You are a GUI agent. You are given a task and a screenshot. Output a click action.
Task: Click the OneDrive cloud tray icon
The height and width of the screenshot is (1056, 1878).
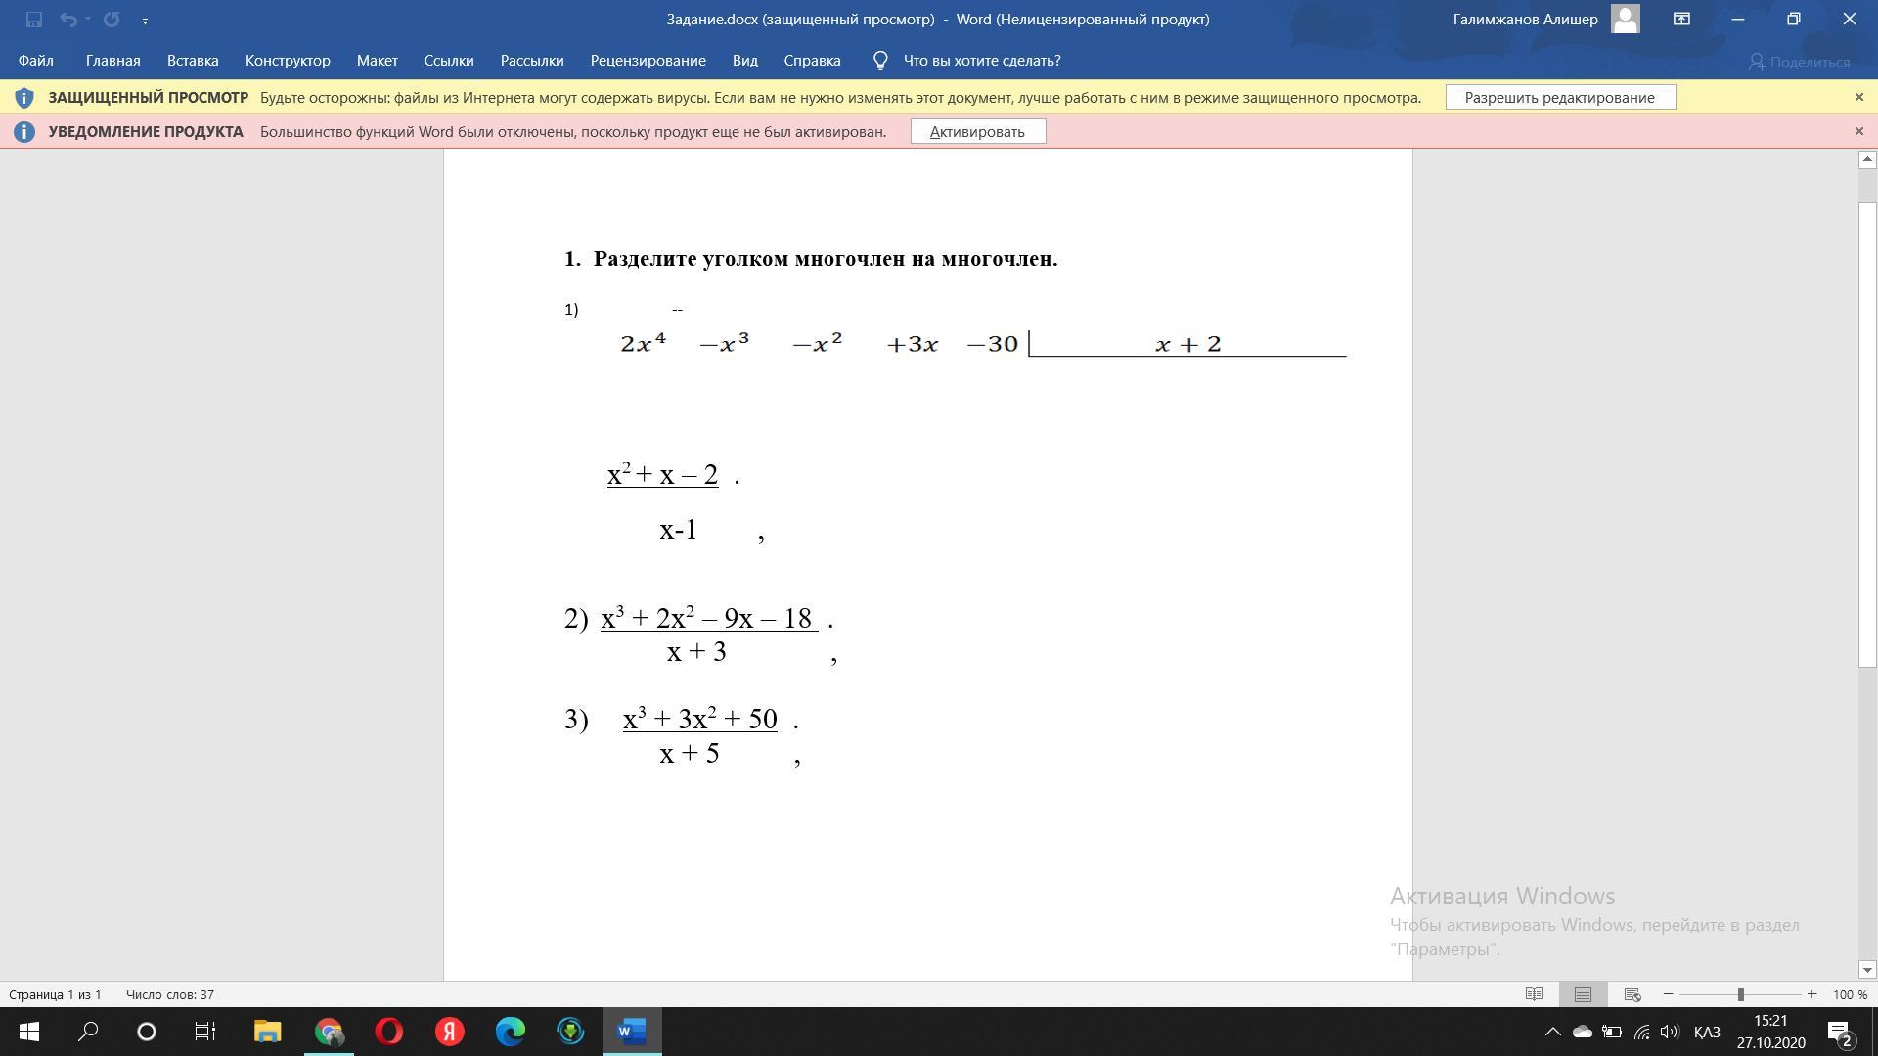pyautogui.click(x=1582, y=1032)
